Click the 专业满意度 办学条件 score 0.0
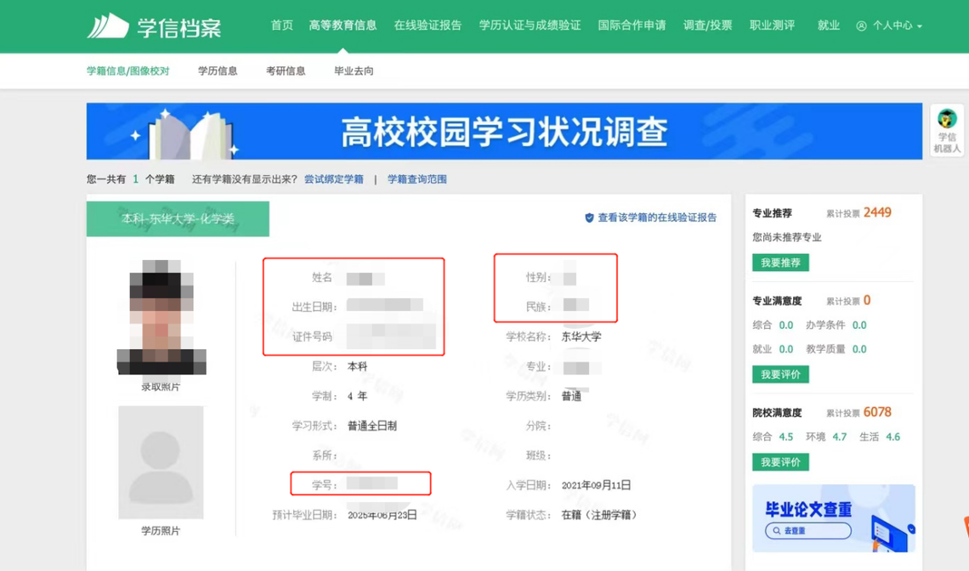Image resolution: width=969 pixels, height=571 pixels. 859,325
